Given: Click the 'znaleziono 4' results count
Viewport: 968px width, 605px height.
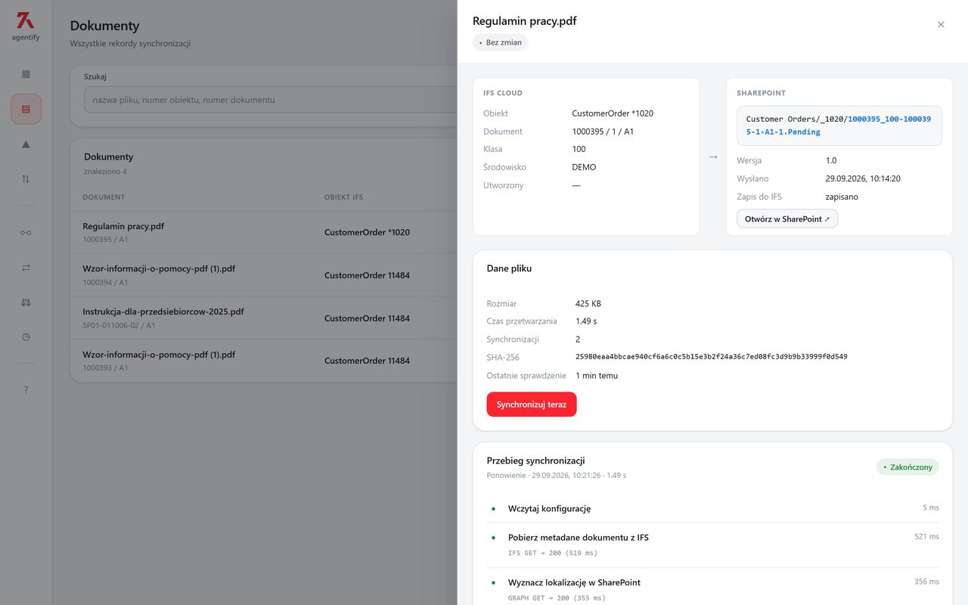Looking at the screenshot, I should coord(105,172).
